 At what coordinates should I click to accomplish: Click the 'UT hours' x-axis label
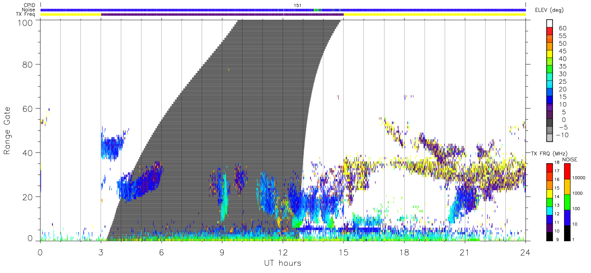tap(282, 263)
